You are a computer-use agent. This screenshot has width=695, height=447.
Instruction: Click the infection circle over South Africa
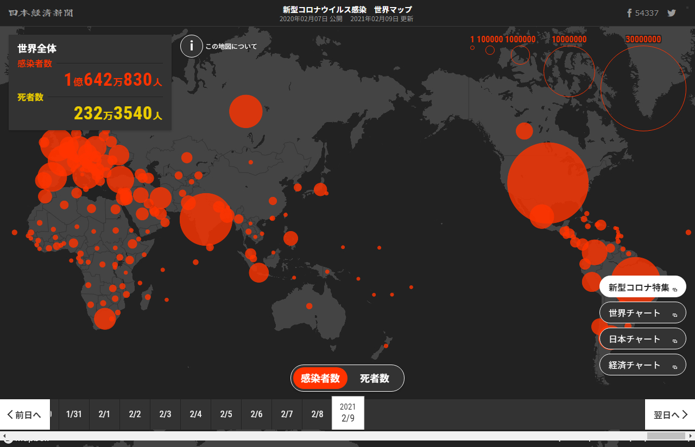(x=105, y=318)
